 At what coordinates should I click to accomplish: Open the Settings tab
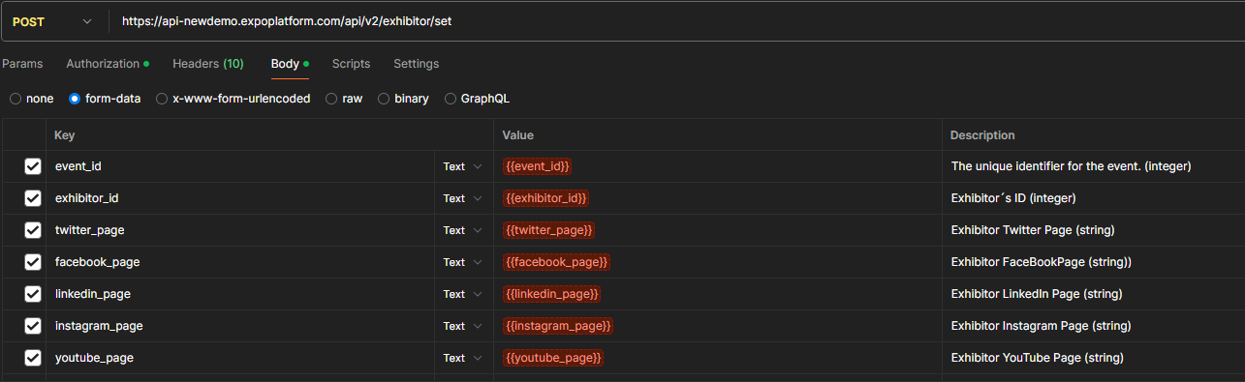(x=416, y=64)
